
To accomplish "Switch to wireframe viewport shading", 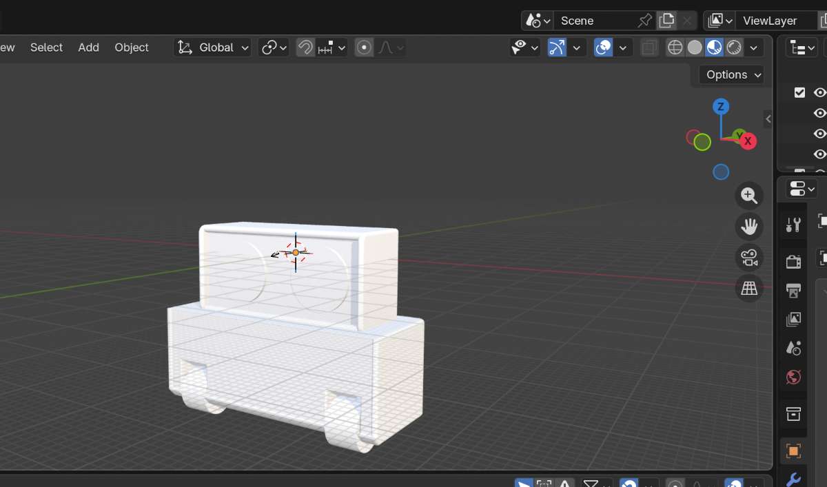I will 675,48.
